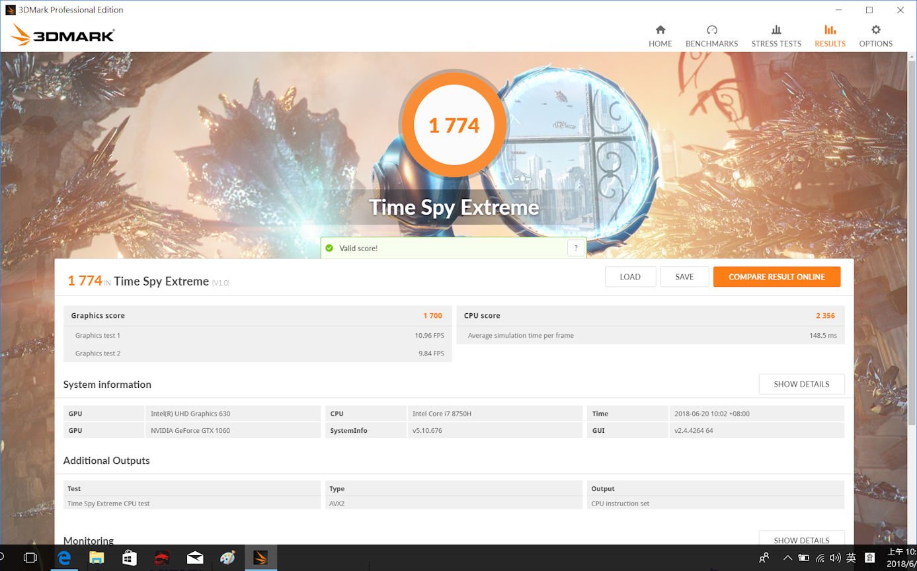Screen dimensions: 917x571
Task: Open the red dragon app on taskbar
Action: coord(162,558)
